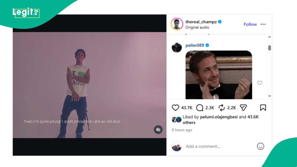Open pelumi.olajengbesi profile link

click(x=219, y=117)
